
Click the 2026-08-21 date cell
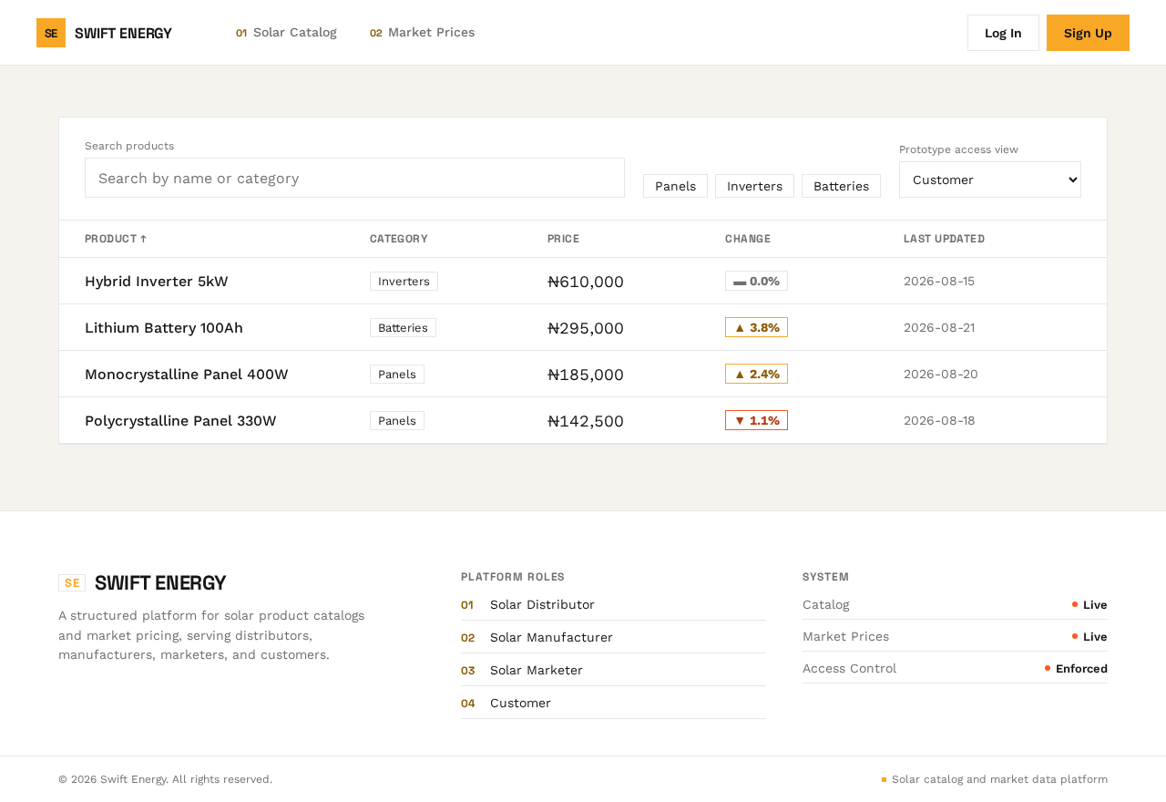point(939,327)
